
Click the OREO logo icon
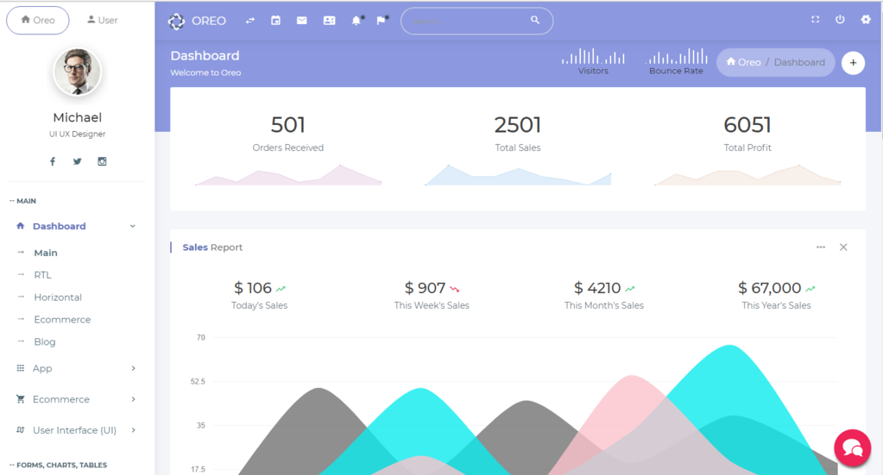176,21
